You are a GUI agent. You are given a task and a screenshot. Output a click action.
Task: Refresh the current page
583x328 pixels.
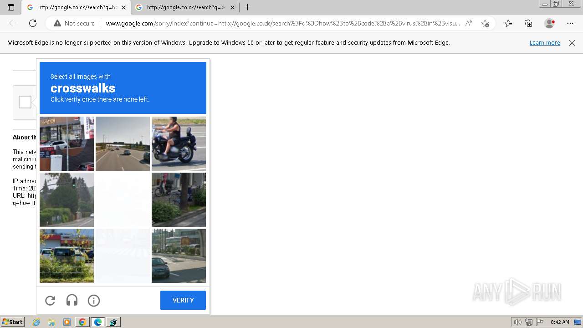pyautogui.click(x=33, y=23)
